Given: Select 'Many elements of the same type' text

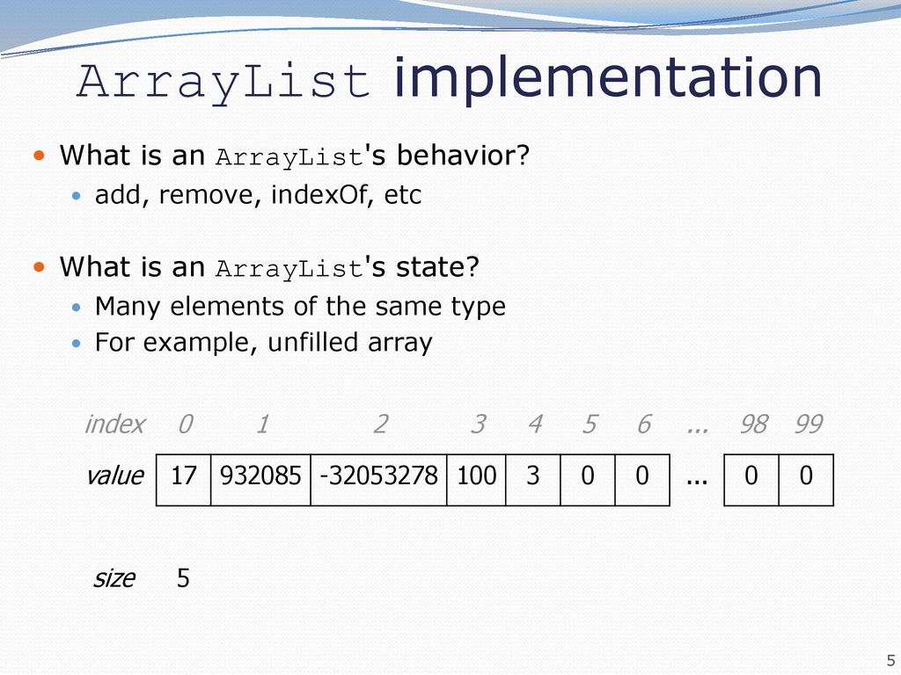Looking at the screenshot, I should coord(300,307).
